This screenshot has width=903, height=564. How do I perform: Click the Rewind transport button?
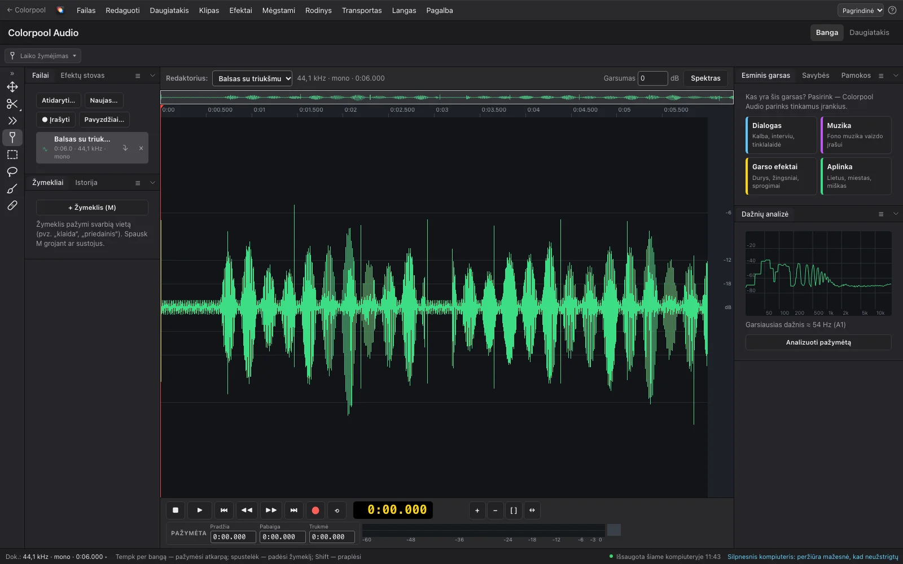pos(247,510)
